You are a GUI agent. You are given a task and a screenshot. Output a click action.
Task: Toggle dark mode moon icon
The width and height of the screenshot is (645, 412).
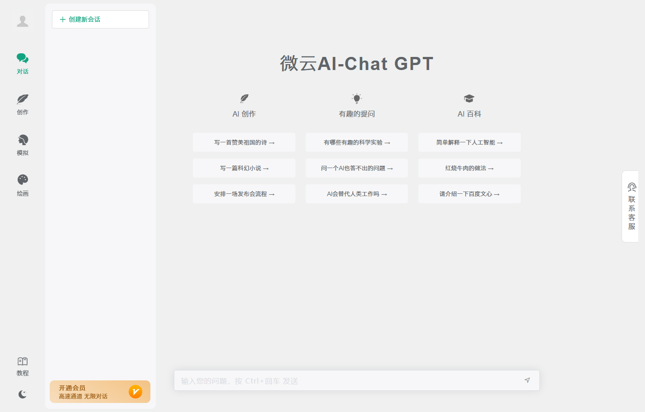coord(23,394)
